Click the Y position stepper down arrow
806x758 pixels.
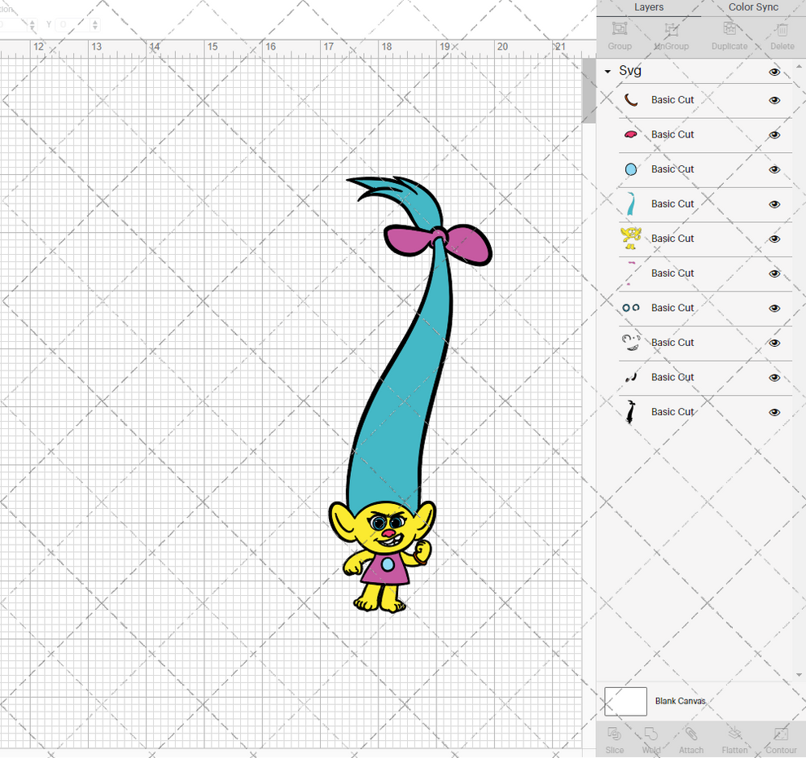pos(95,29)
